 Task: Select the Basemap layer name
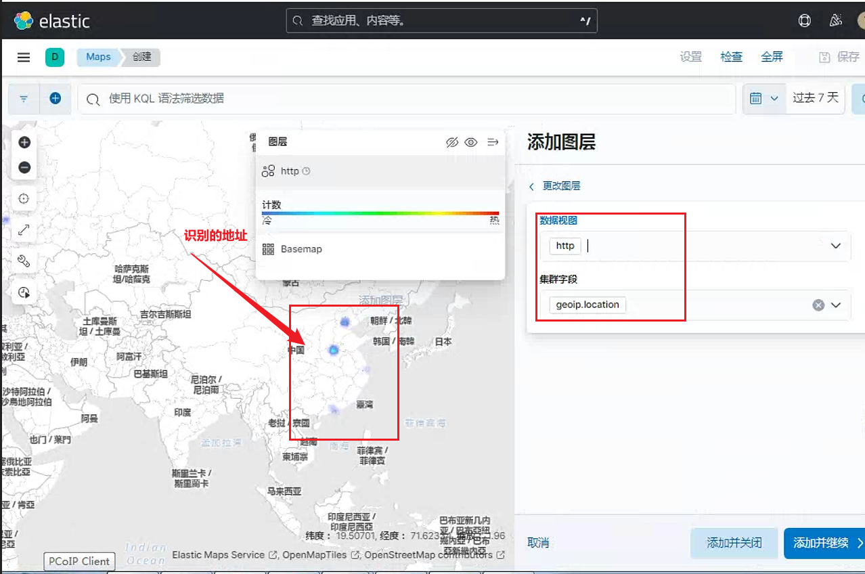click(x=301, y=249)
